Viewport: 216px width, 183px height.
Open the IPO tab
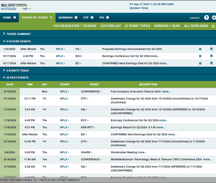coord(104,18)
